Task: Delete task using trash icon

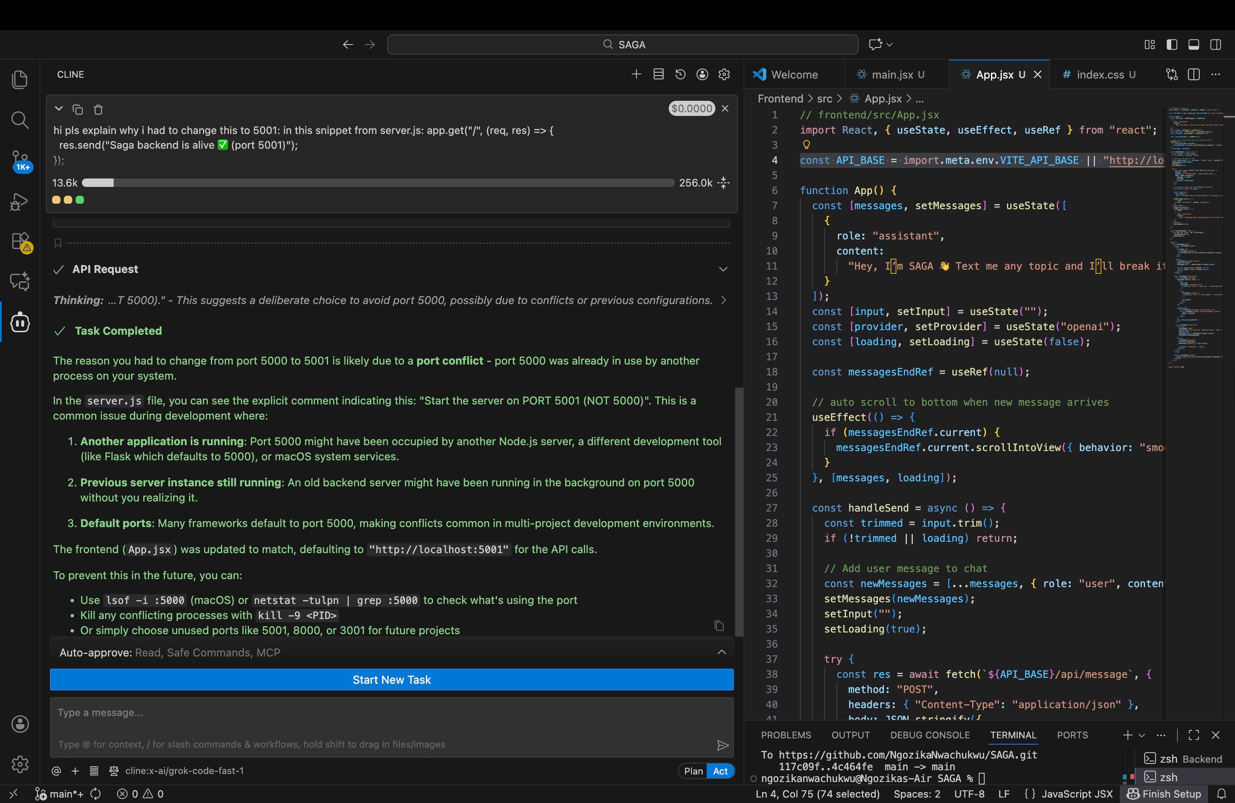Action: coord(98,110)
